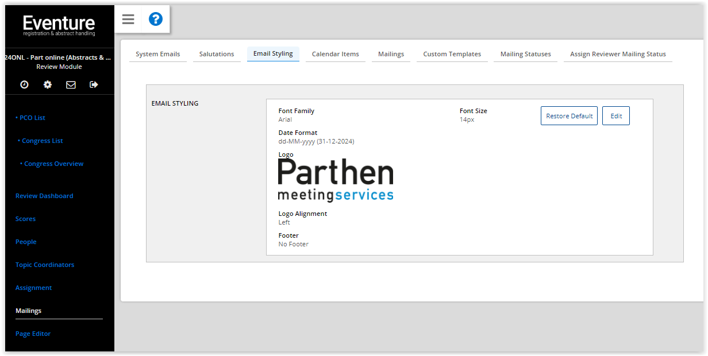Image resolution: width=708 pixels, height=356 pixels.
Task: Click the Edit button
Action: [616, 116]
